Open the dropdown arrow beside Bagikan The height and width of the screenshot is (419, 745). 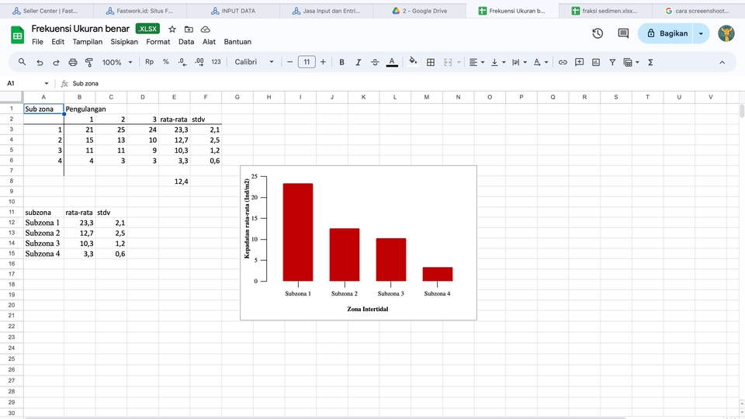(x=701, y=33)
